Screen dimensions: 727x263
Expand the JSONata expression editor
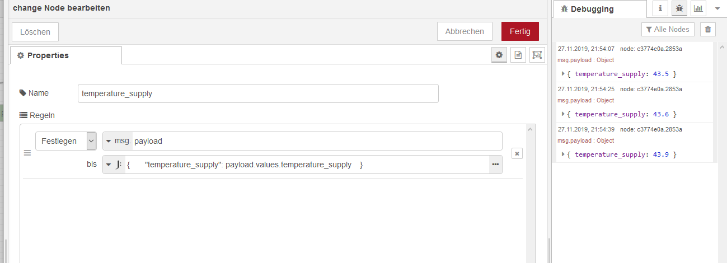pyautogui.click(x=495, y=165)
